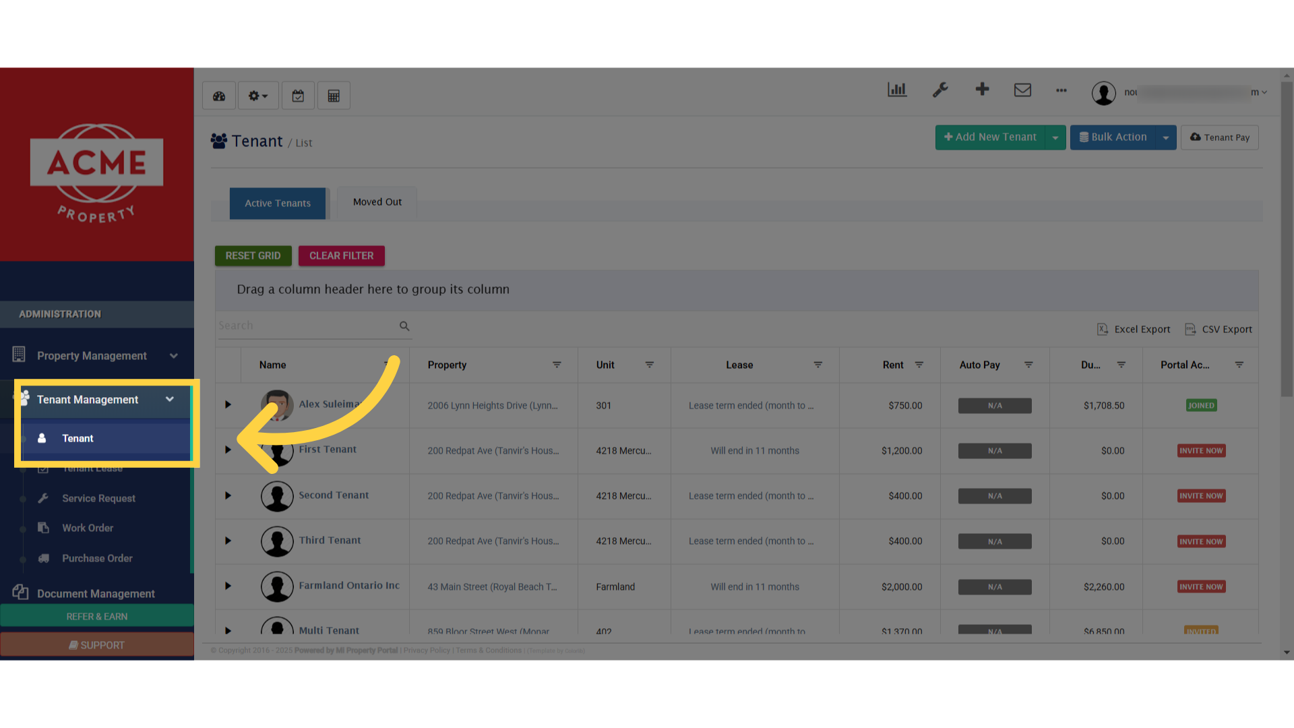
Task: Click the wrench maintenance icon
Action: tap(940, 90)
